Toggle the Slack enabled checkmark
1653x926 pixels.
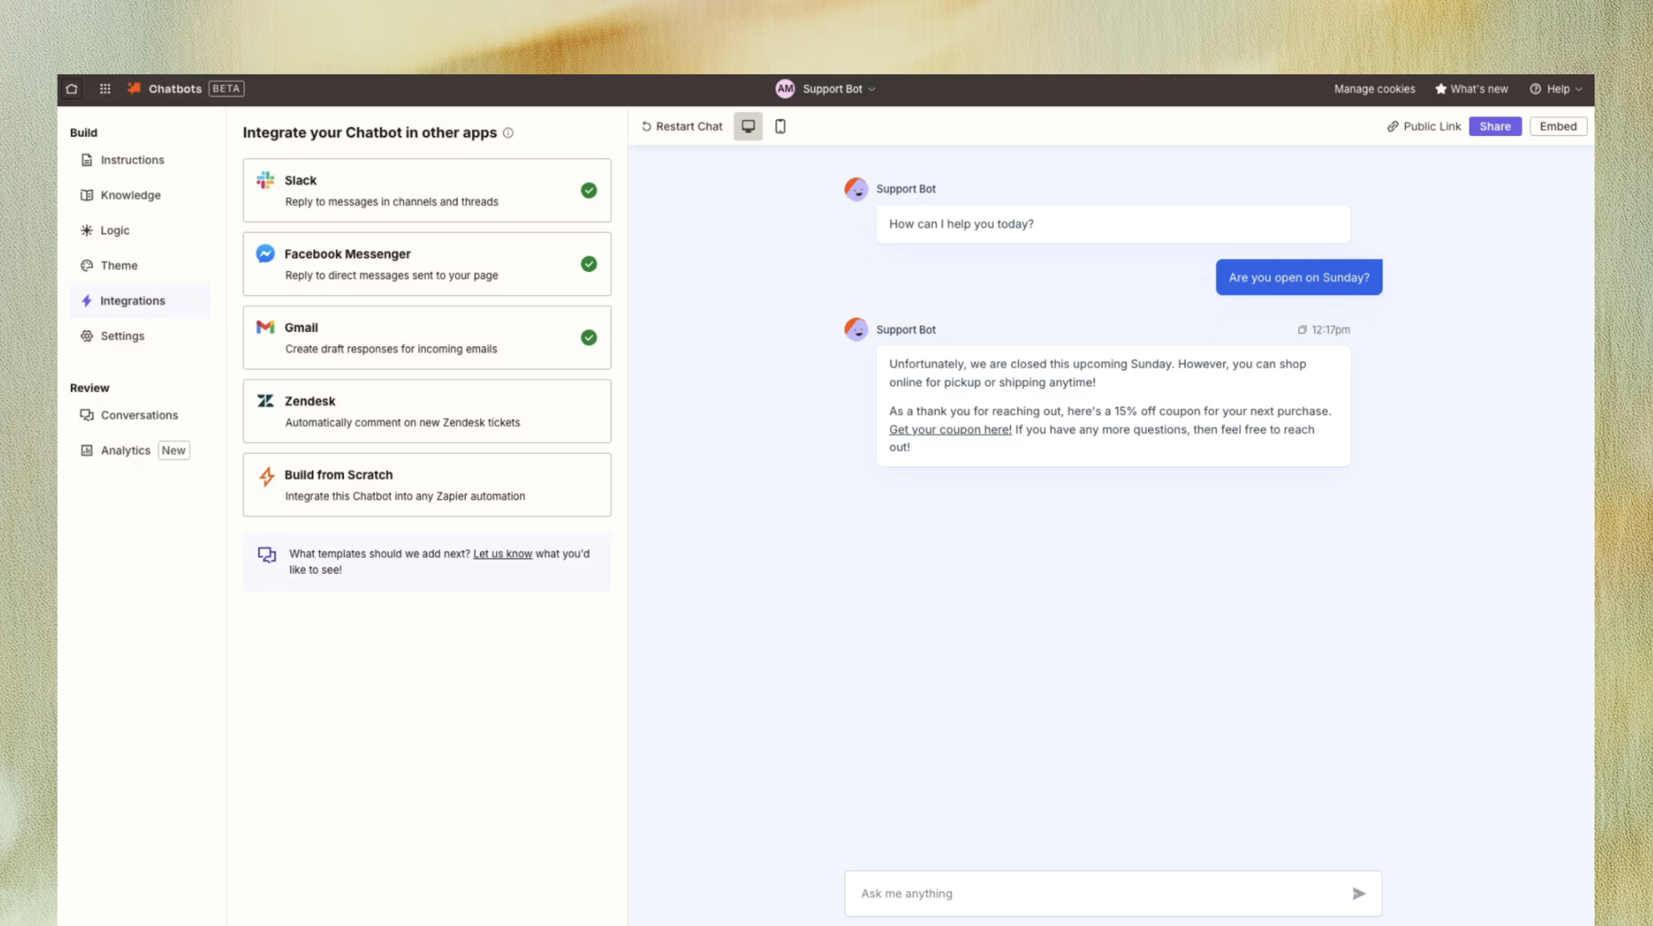589,190
